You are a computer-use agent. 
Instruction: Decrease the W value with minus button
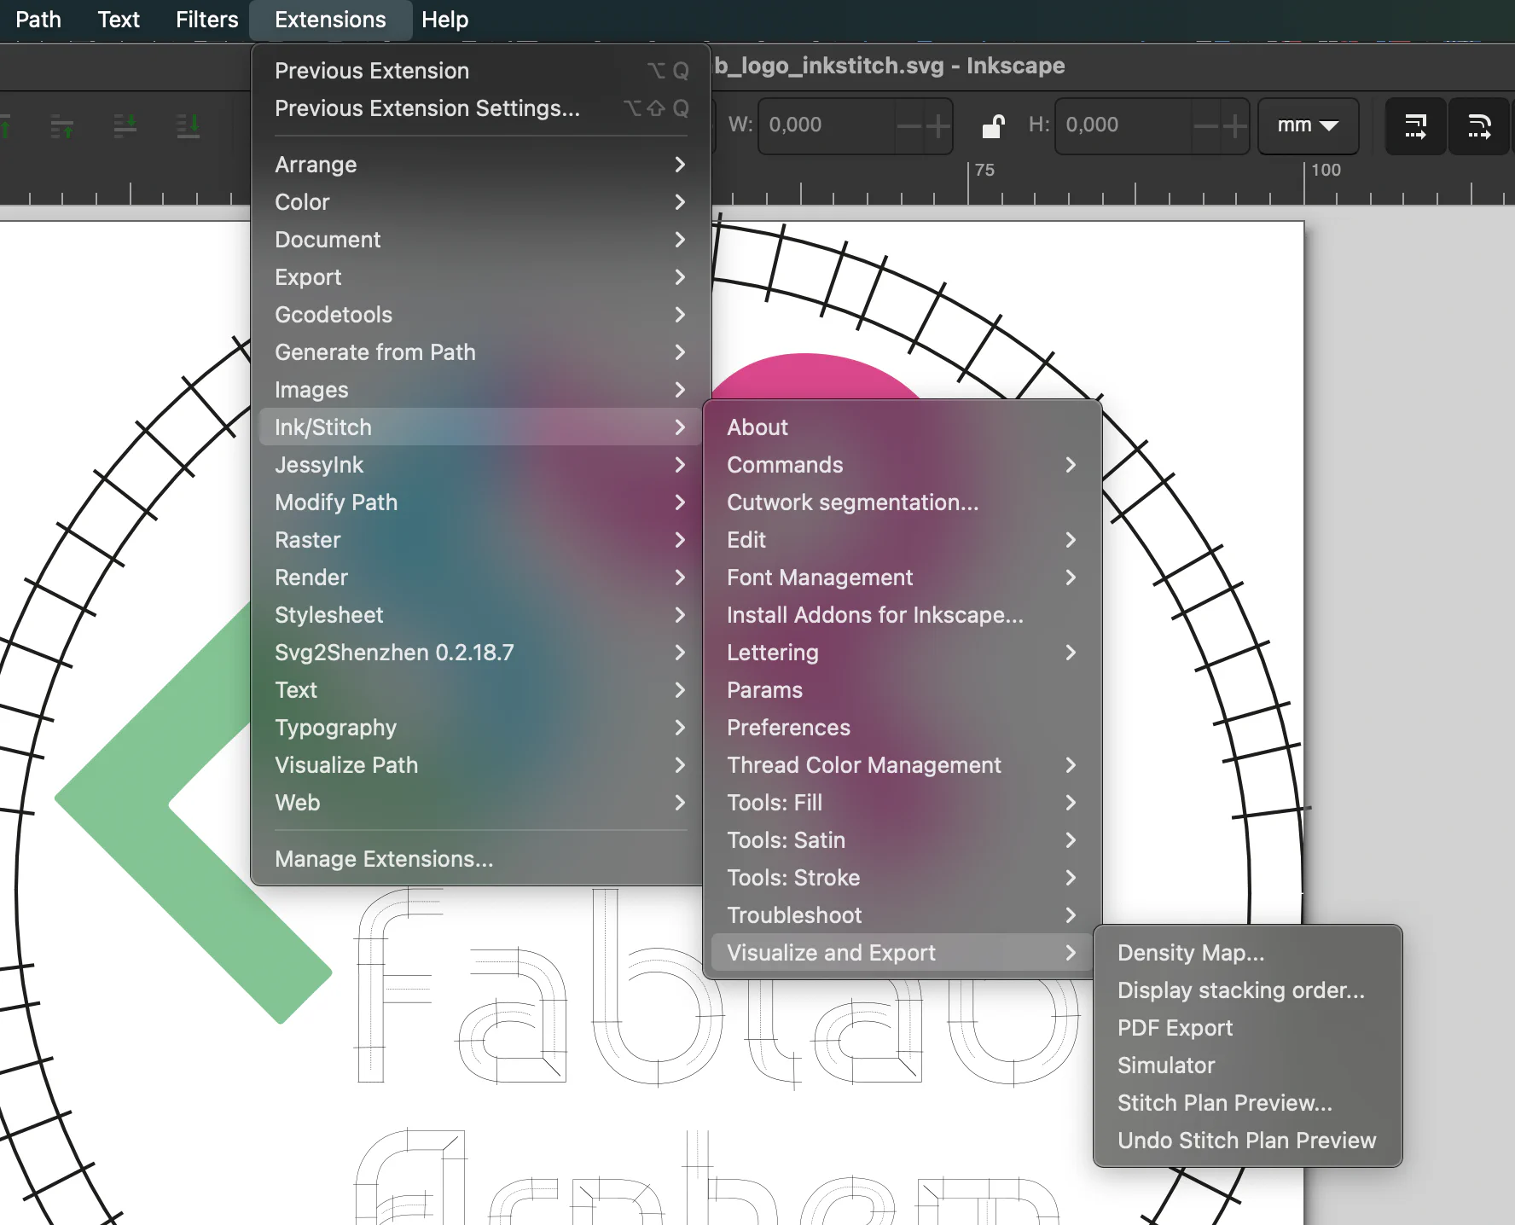click(909, 126)
